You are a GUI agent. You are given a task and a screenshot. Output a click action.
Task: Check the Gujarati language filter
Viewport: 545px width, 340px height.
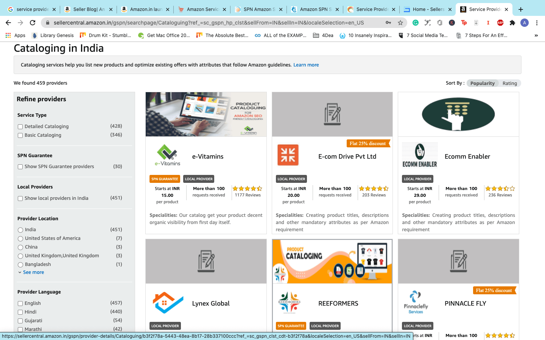coord(20,321)
